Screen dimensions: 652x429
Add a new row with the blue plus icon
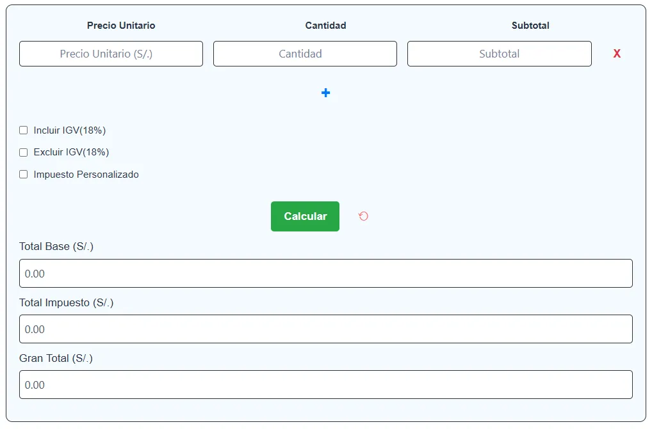point(325,93)
